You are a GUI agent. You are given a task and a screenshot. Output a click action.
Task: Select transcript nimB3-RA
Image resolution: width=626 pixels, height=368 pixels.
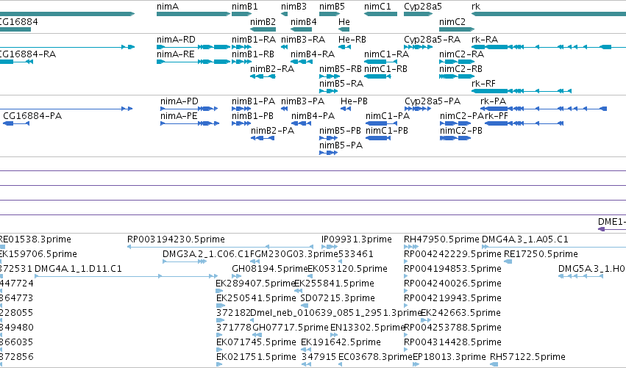click(x=284, y=47)
